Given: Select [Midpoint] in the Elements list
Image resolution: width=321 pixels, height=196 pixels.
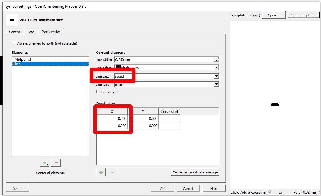Looking at the screenshot, I should point(51,59).
